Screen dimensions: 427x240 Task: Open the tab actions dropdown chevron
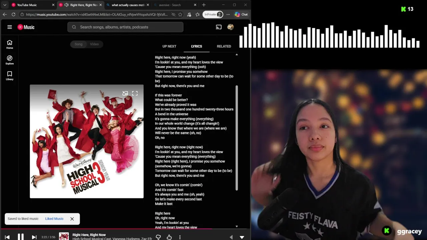point(5,5)
